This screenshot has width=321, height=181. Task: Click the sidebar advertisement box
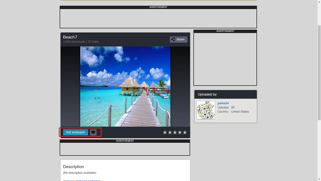click(x=225, y=58)
